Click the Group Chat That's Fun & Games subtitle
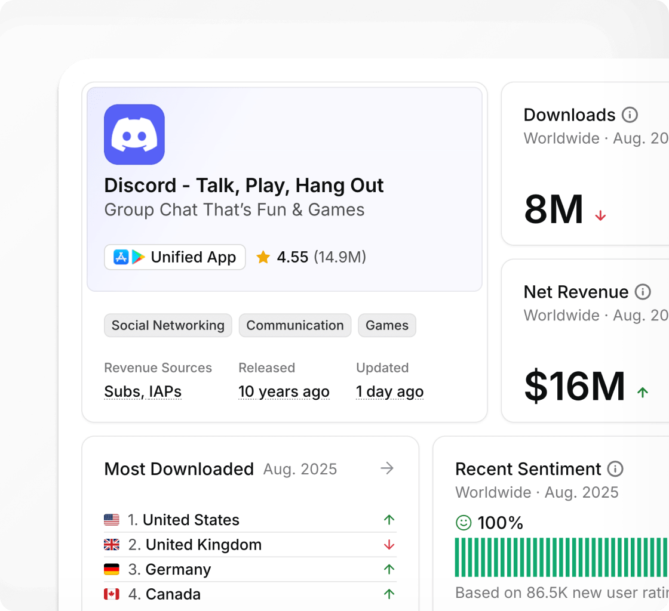This screenshot has height=611, width=669. (x=234, y=209)
